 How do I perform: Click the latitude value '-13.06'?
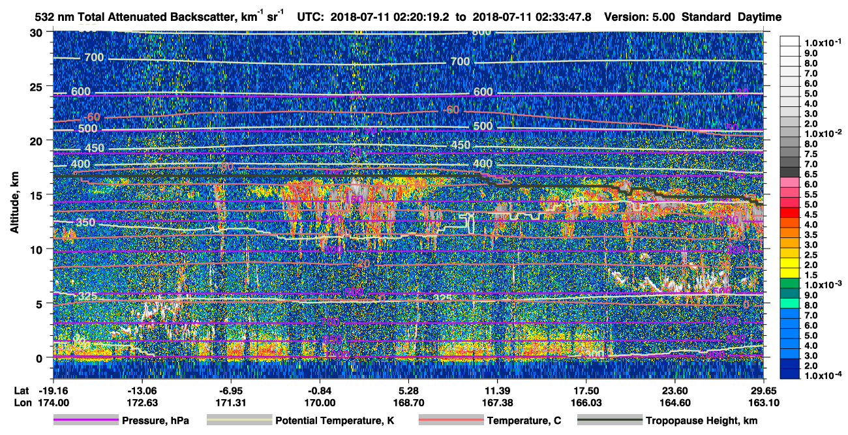tap(142, 390)
